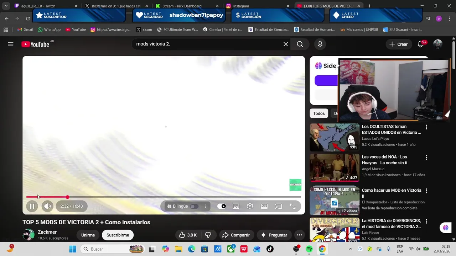Open the Zackmer channel avatar
This screenshot has height=256, width=456.
[x=28, y=235]
